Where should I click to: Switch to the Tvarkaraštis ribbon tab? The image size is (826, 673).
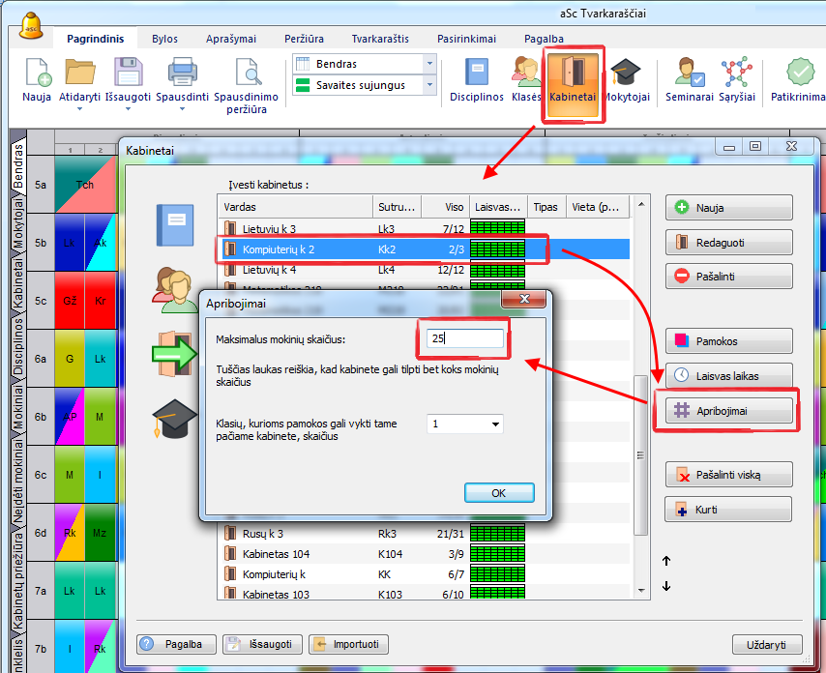tap(380, 39)
